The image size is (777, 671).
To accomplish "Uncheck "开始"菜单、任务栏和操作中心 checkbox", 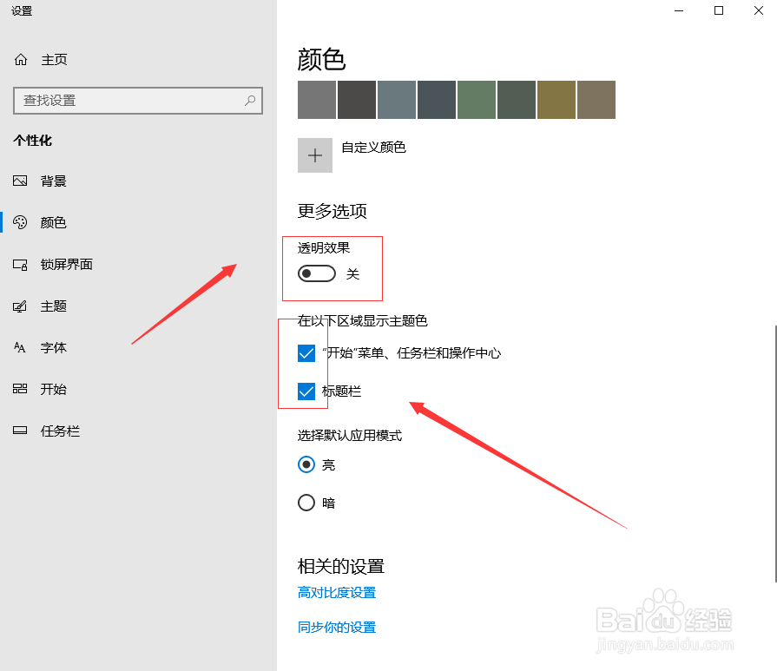I will point(306,353).
